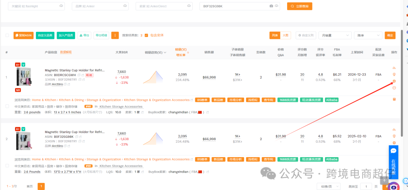
Task: Click the target icon in row 1 actions
Action: (394, 81)
